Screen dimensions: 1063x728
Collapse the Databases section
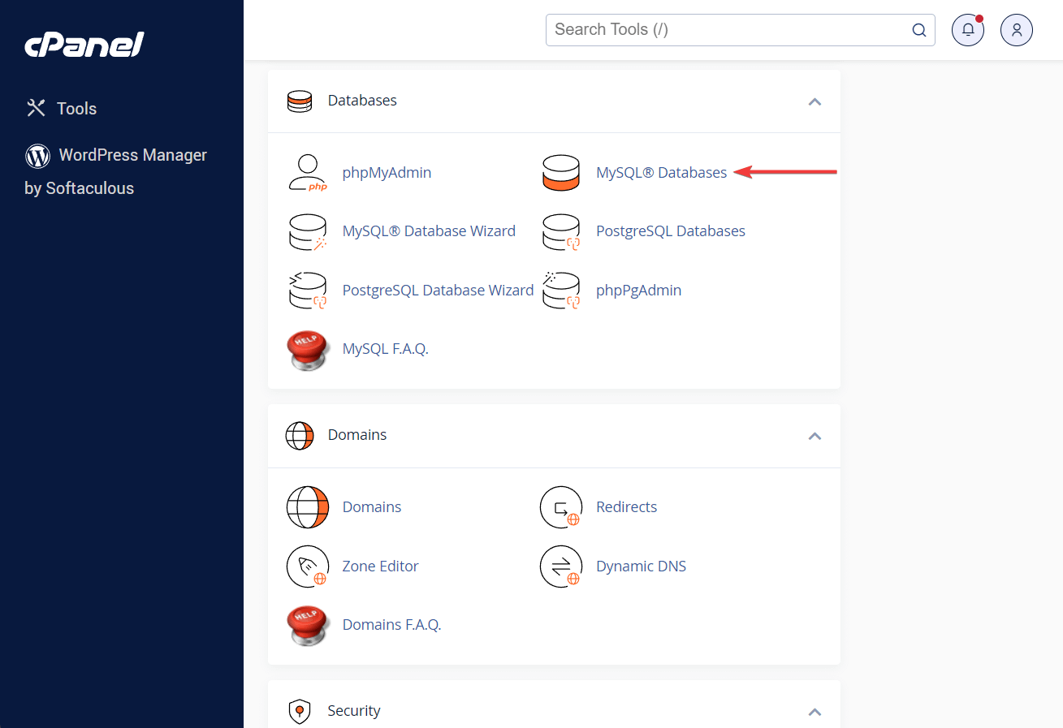tap(815, 101)
